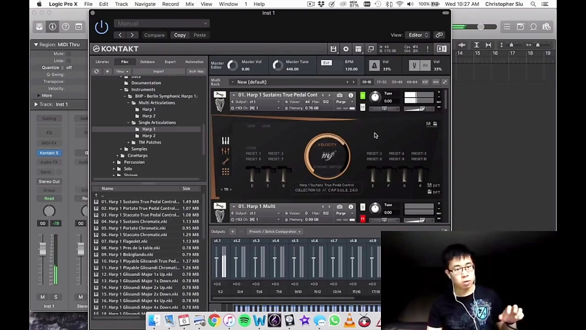
Task: Open the Manual preset dropdown
Action: pyautogui.click(x=161, y=23)
